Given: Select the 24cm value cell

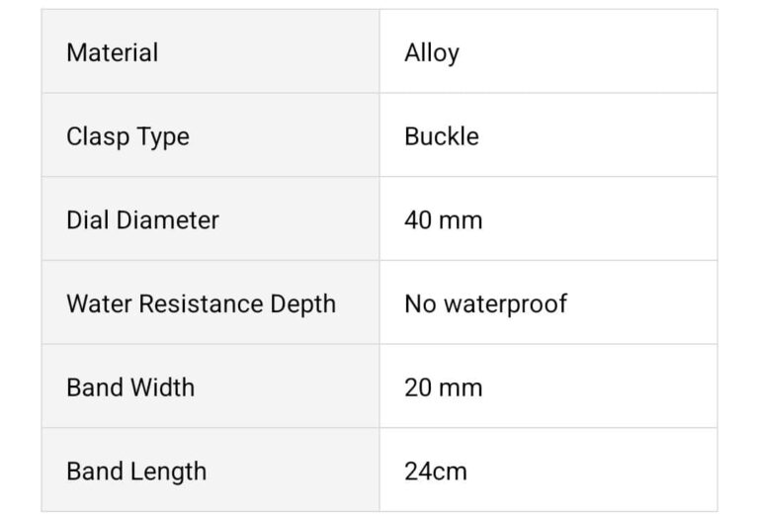Looking at the screenshot, I should click(436, 472).
